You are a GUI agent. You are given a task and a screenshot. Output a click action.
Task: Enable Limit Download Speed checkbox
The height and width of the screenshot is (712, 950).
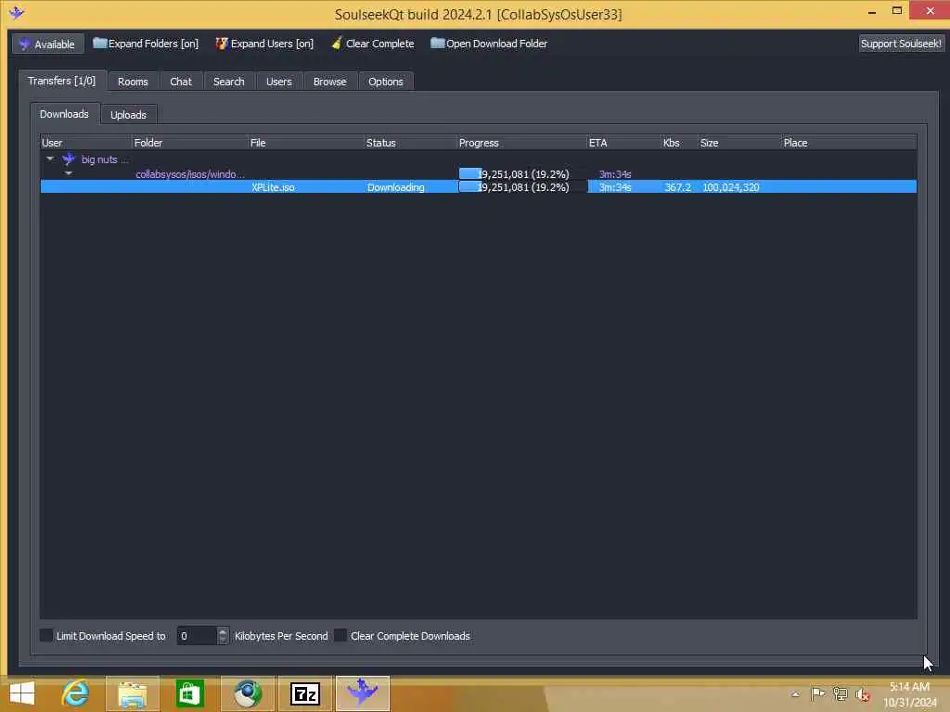coord(46,635)
